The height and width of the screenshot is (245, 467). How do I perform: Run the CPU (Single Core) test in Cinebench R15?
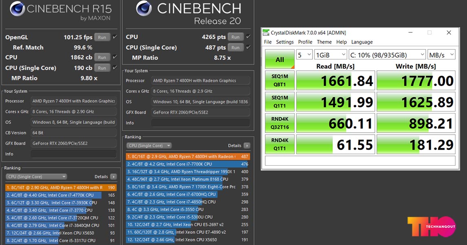pos(102,68)
